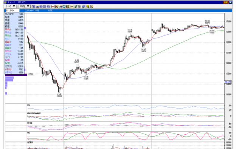Viewport: 236px width, 149px height.
Task: Click the last toolbar icon on right
Action: coord(92,6)
